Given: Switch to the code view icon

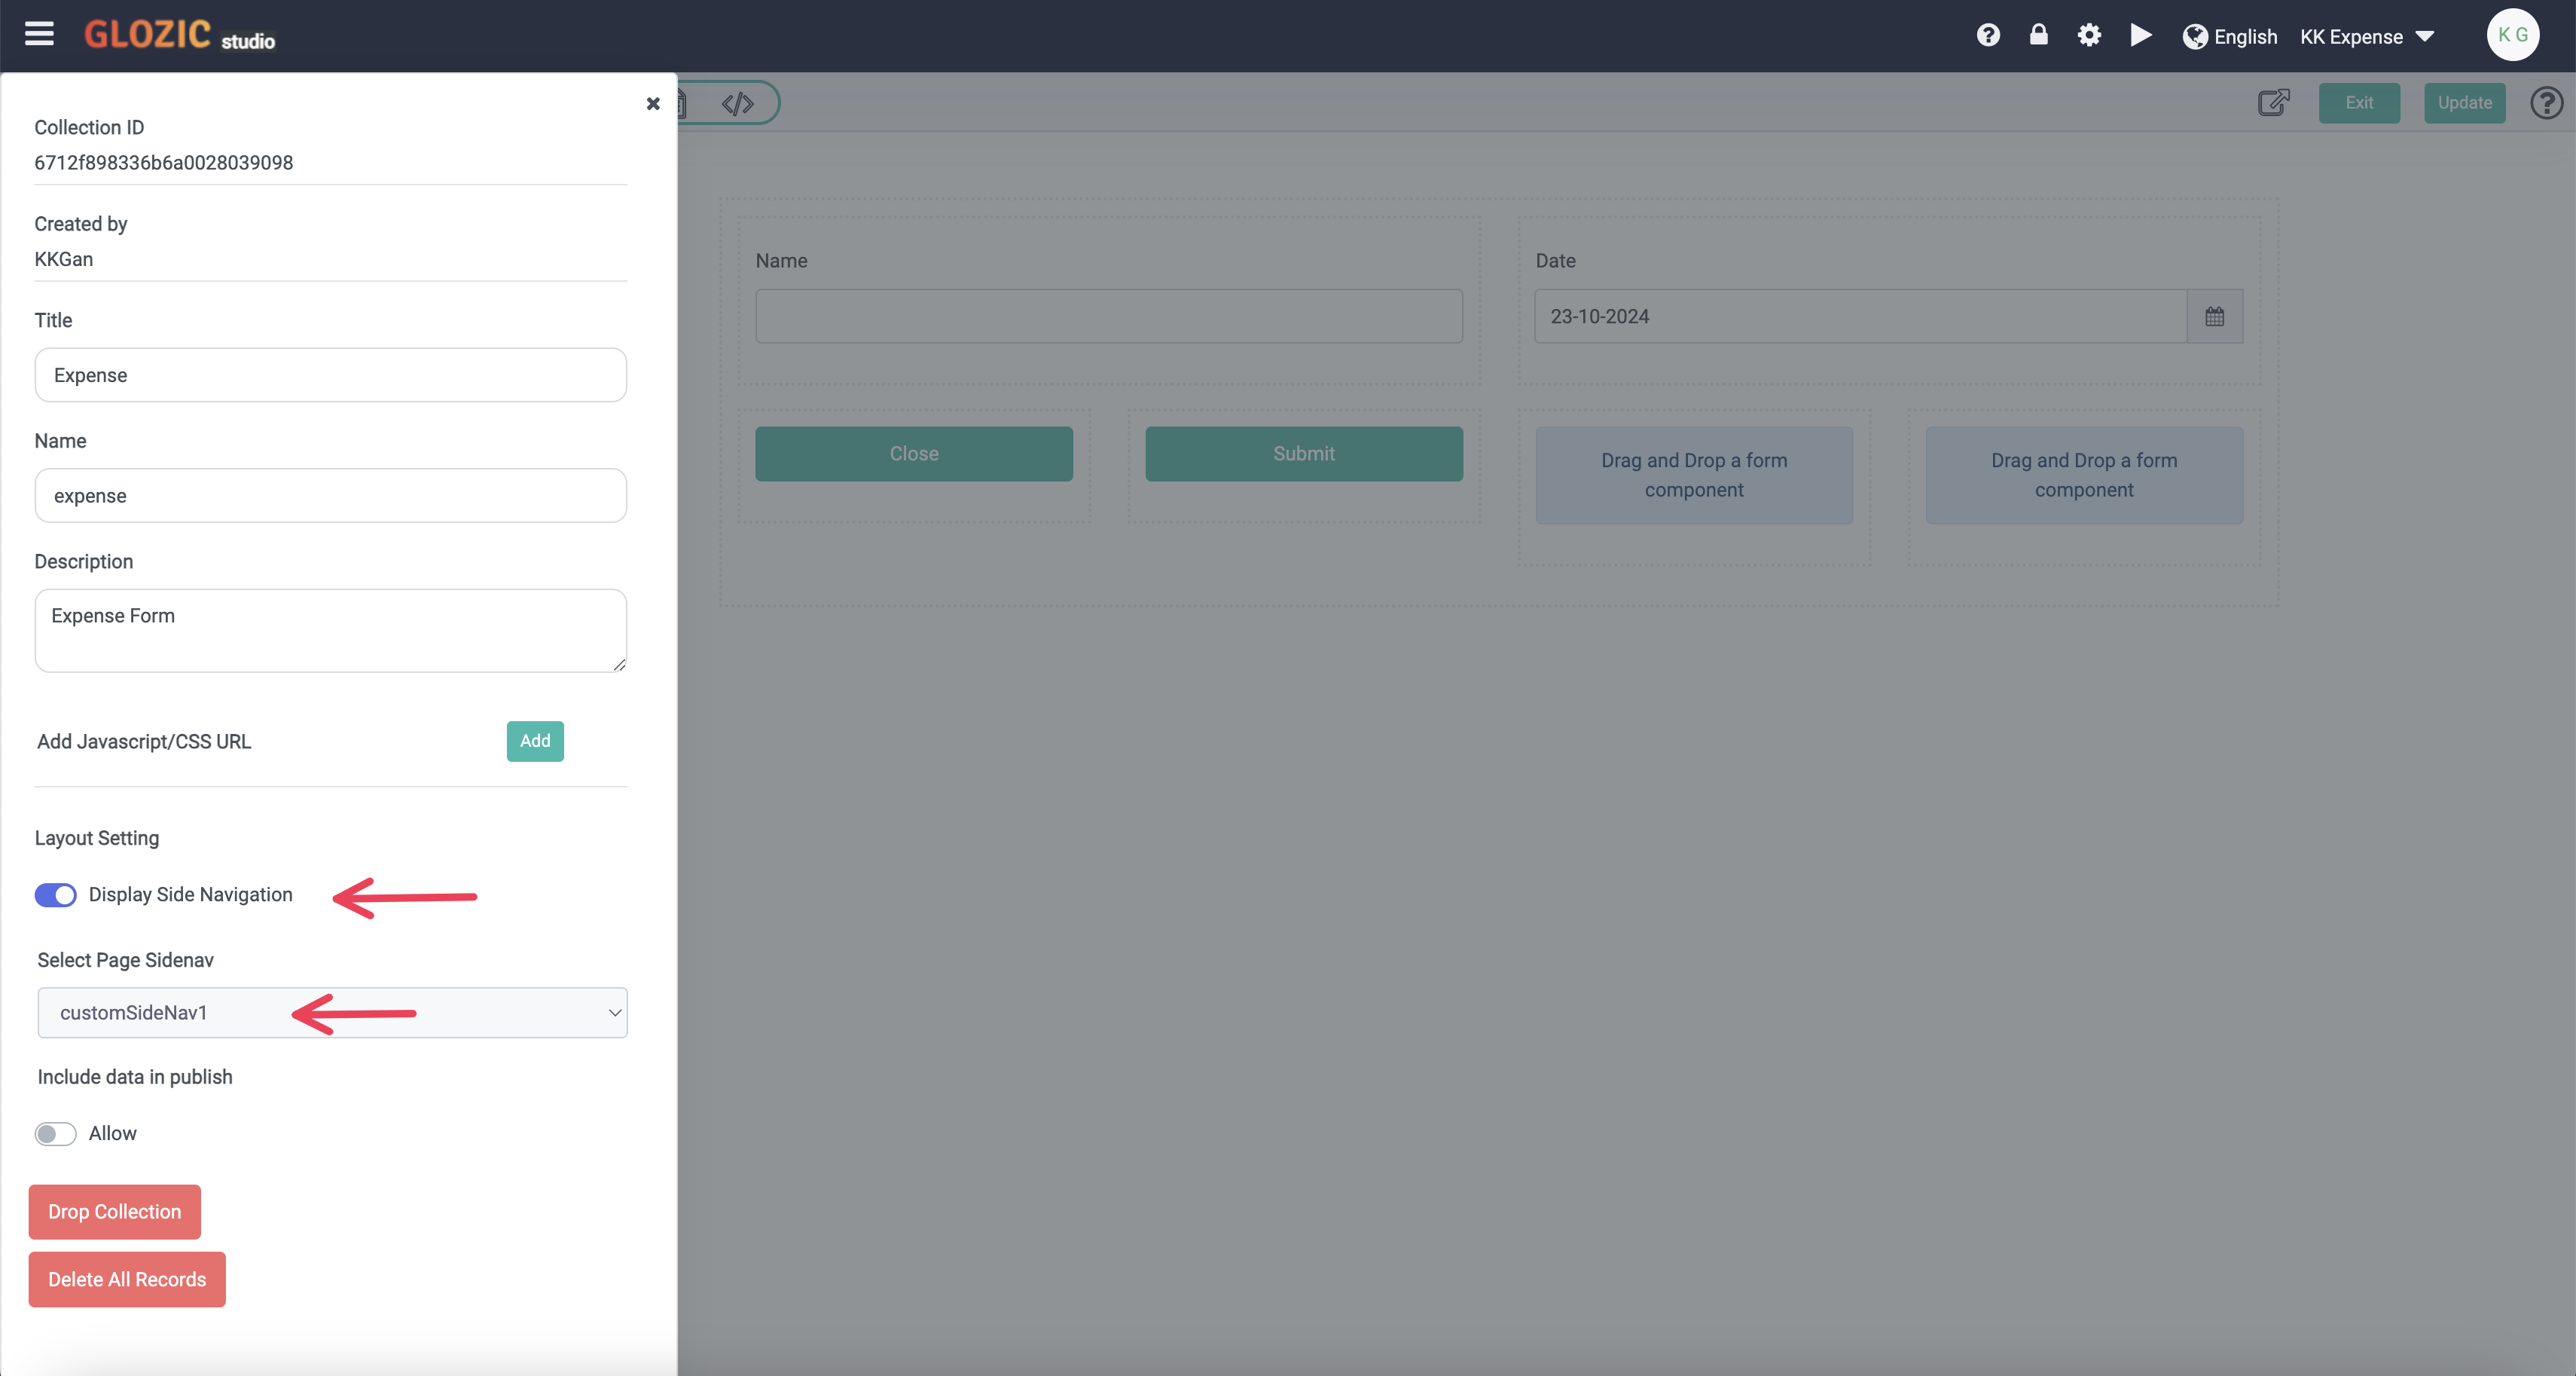Looking at the screenshot, I should point(738,103).
